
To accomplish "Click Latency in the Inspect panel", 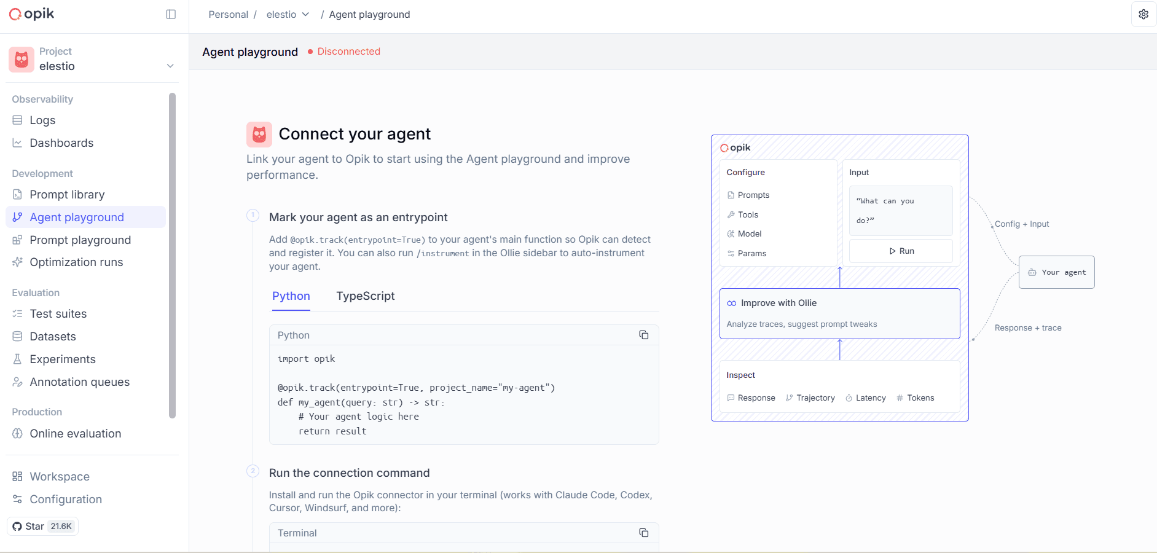I will (x=866, y=398).
